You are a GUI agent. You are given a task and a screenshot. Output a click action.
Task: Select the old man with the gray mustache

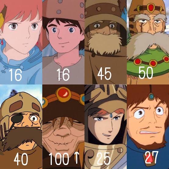pyautogui.click(x=148, y=42)
